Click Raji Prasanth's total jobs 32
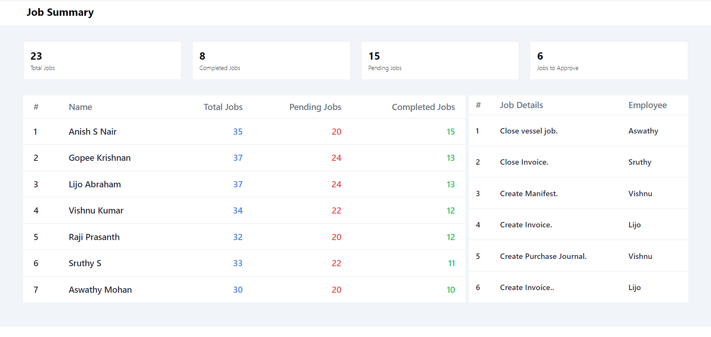 238,237
